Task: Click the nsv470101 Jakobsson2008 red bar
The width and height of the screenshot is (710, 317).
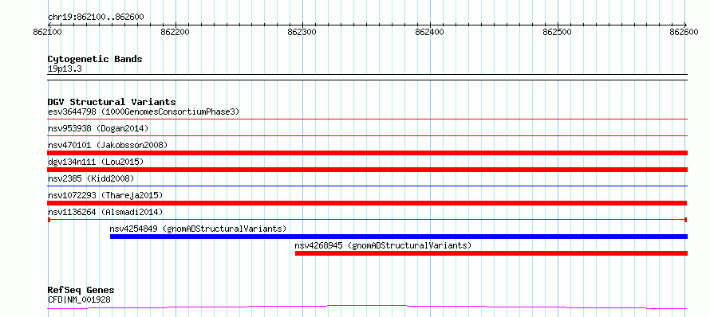Action: coord(367,153)
